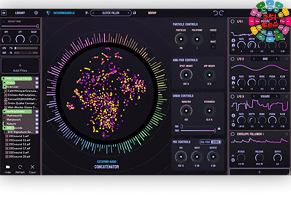Image resolution: width=291 pixels, height=197 pixels.
Task: Click the top small icon left of LFO 3 Rate knob
Action: pos(233,116)
